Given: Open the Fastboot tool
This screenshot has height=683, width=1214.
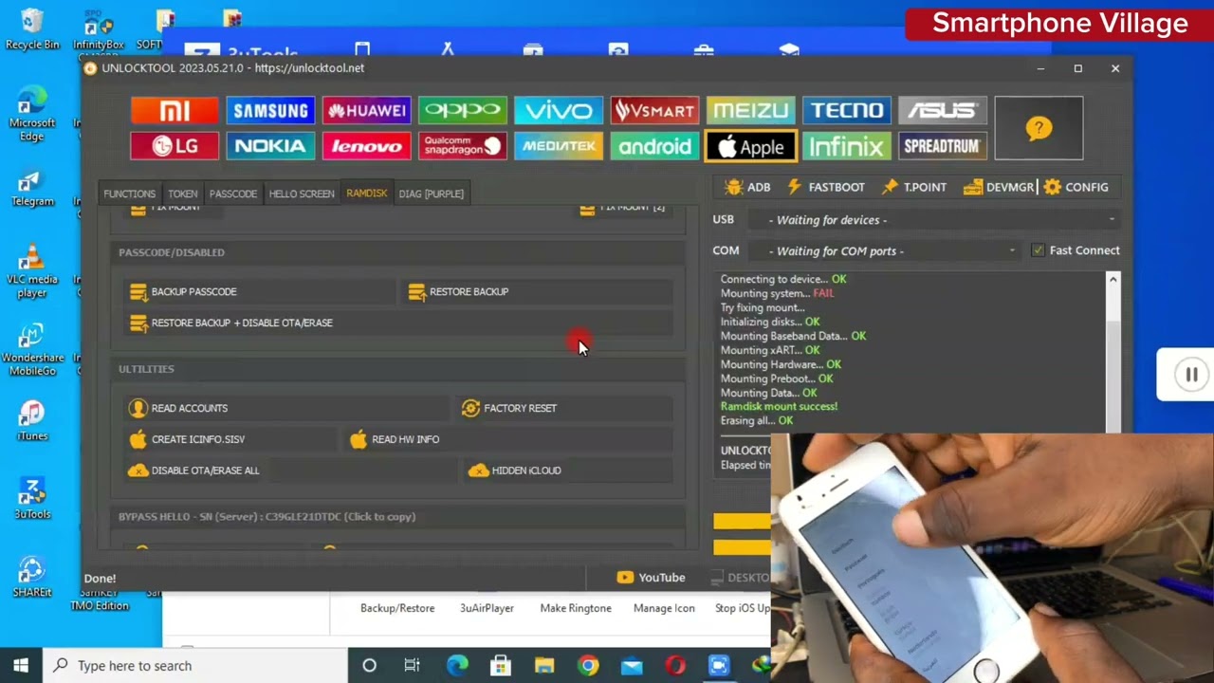Looking at the screenshot, I should tap(825, 187).
